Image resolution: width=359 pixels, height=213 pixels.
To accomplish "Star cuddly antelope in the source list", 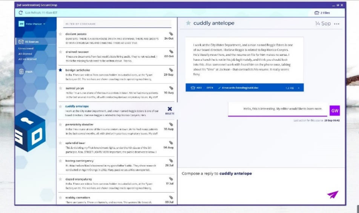I will coord(60,106).
